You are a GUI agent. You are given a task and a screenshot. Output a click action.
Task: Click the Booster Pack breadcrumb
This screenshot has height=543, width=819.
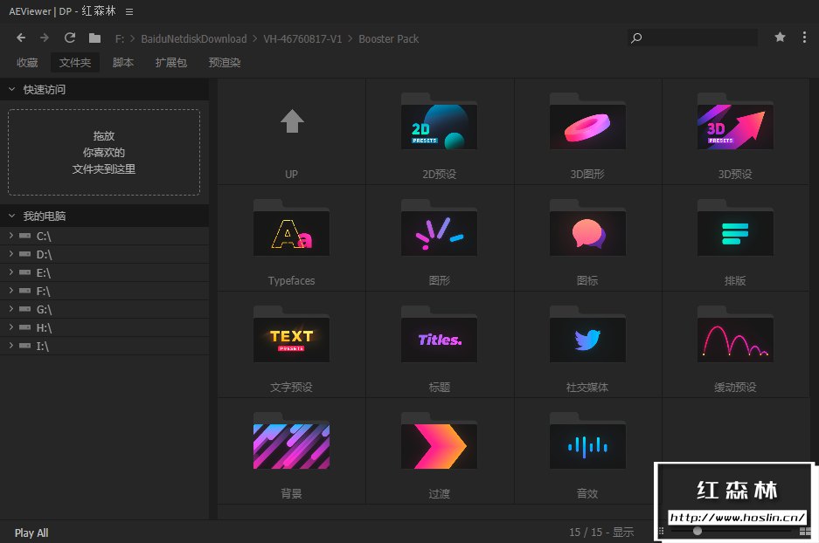389,38
